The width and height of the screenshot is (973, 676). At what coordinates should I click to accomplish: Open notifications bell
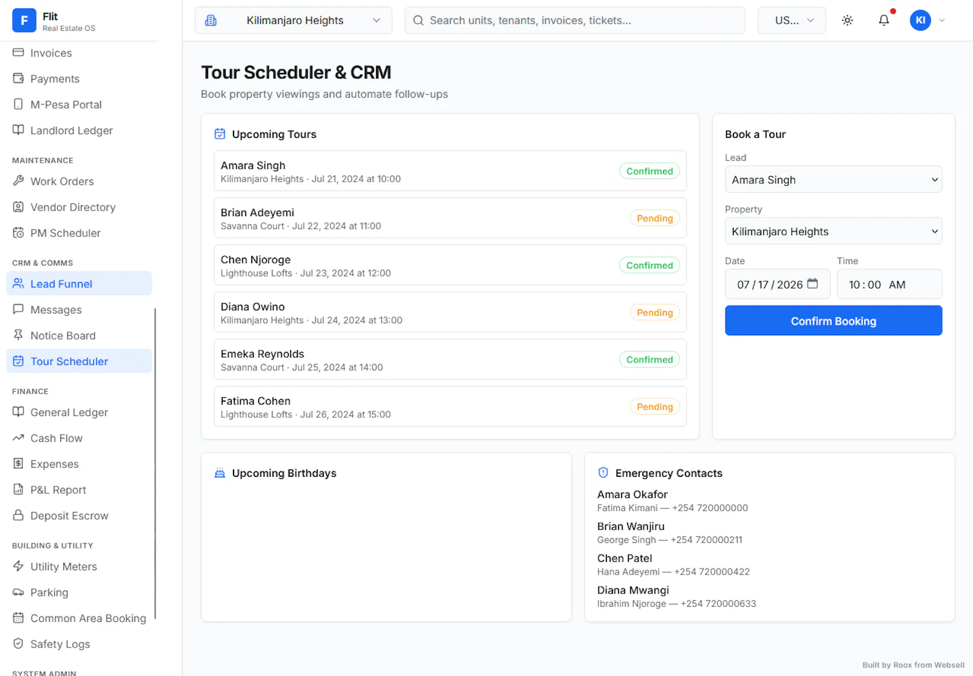coord(884,21)
